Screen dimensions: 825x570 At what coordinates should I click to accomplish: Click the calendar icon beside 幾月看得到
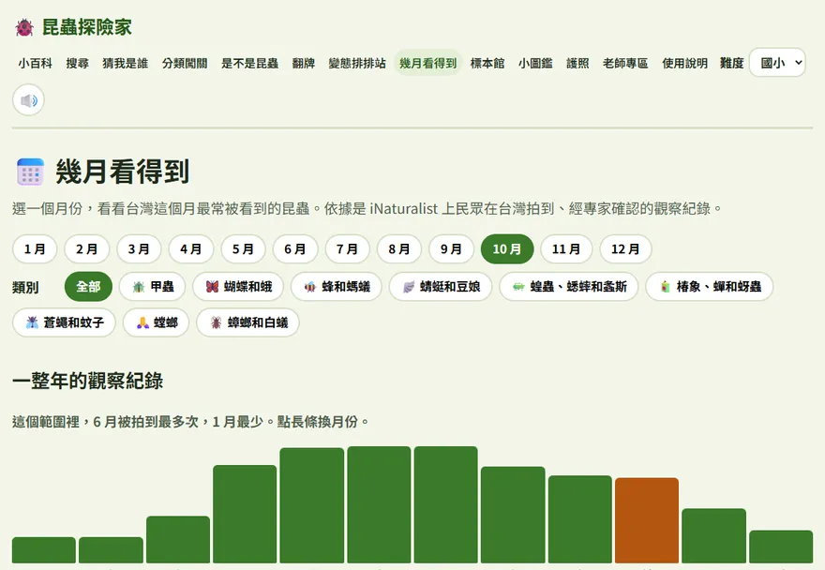pyautogui.click(x=30, y=172)
